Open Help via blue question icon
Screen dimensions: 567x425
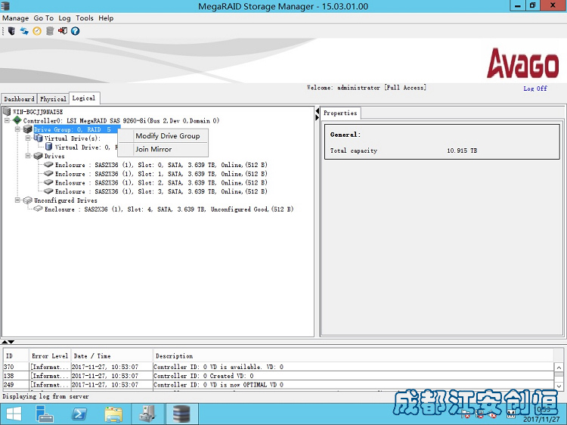click(x=75, y=31)
